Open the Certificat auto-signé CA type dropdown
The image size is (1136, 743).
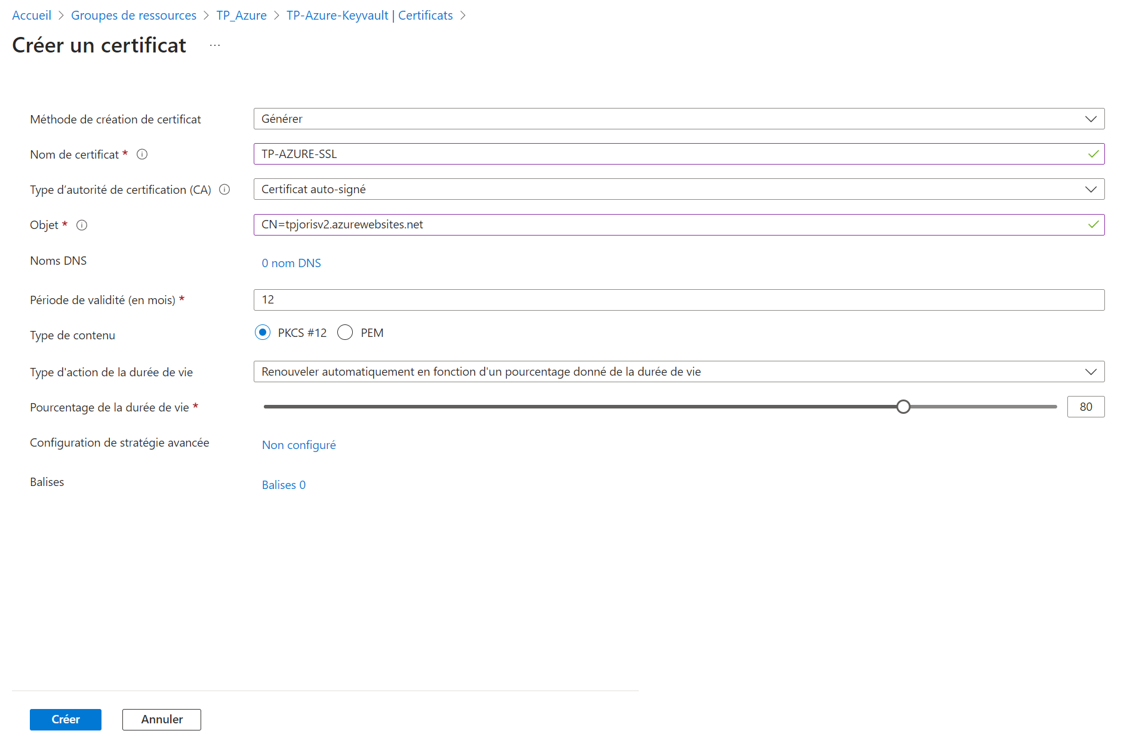[679, 189]
